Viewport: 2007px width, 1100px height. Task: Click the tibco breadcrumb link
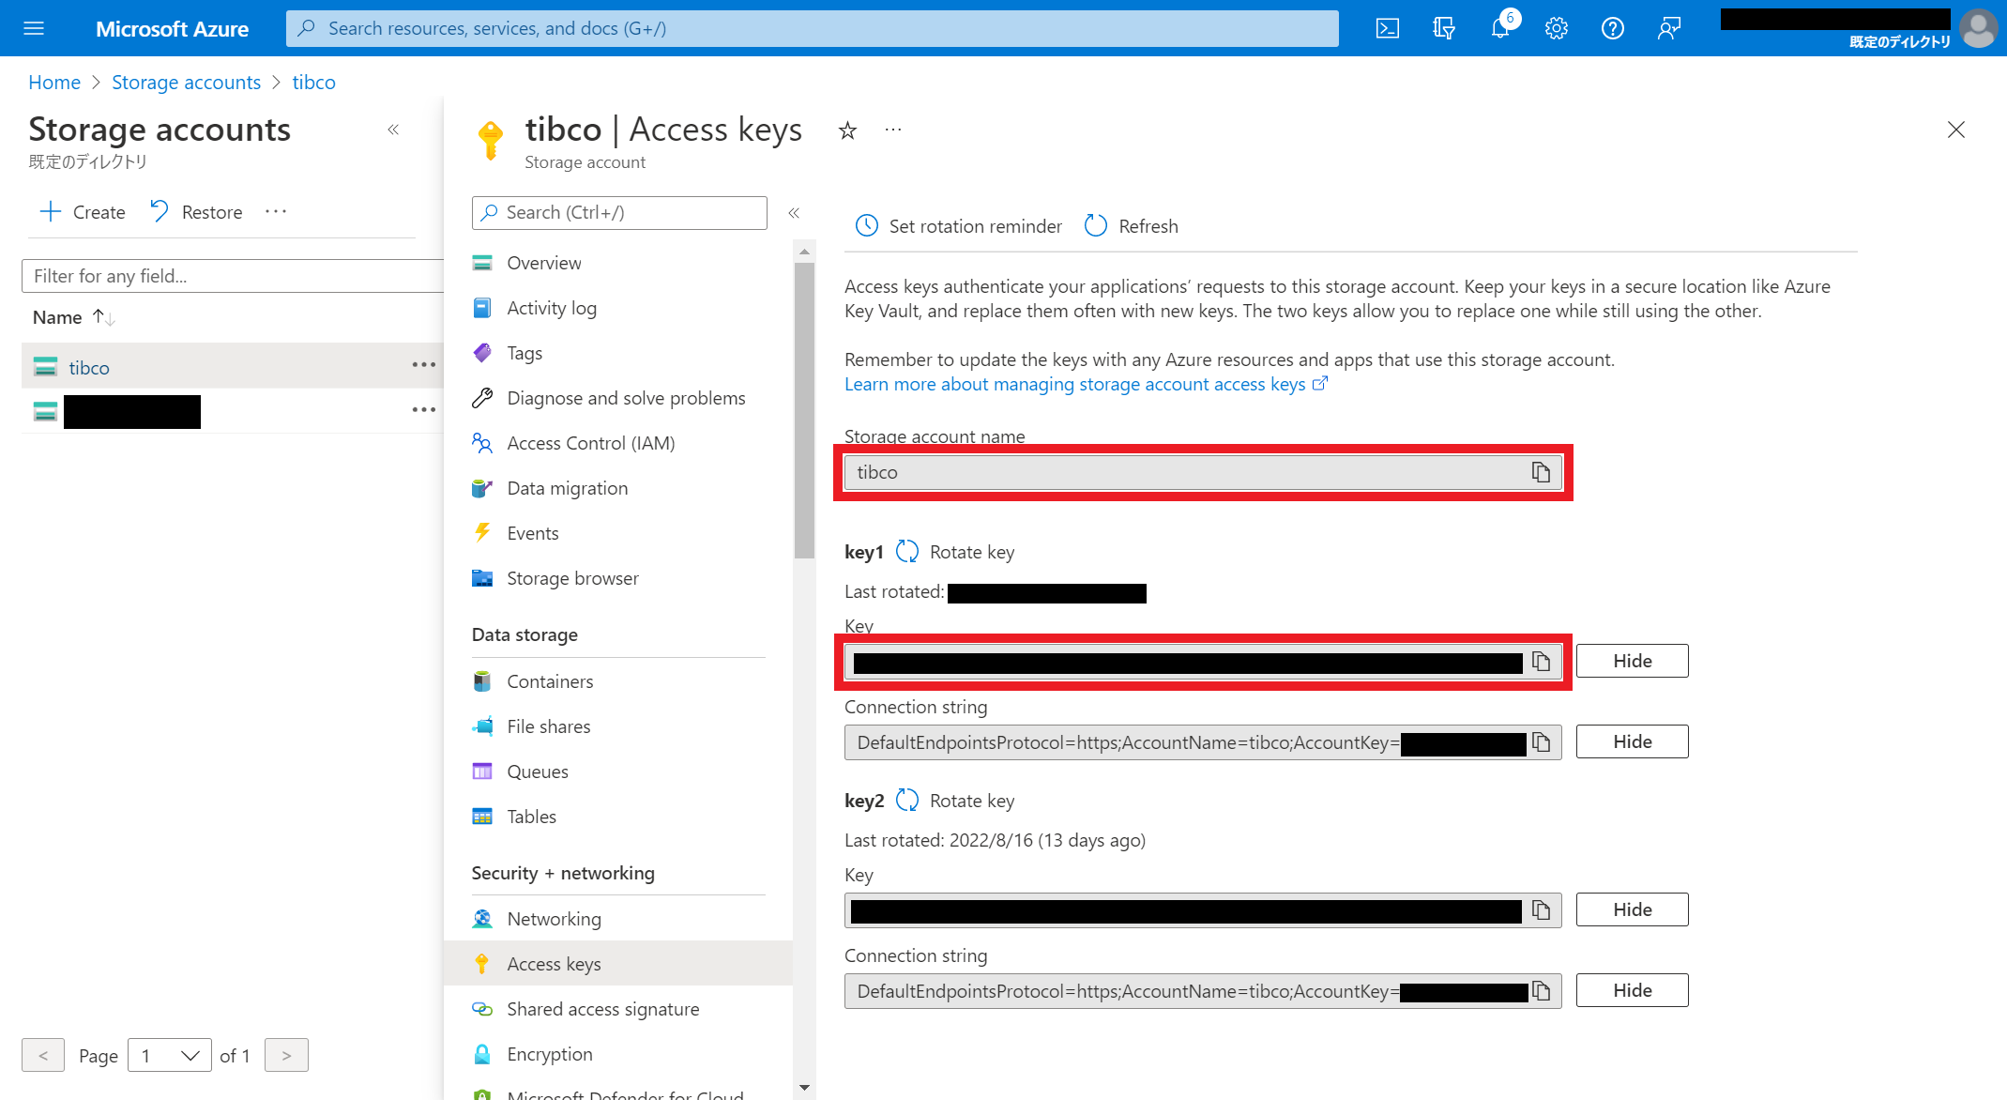click(x=313, y=83)
